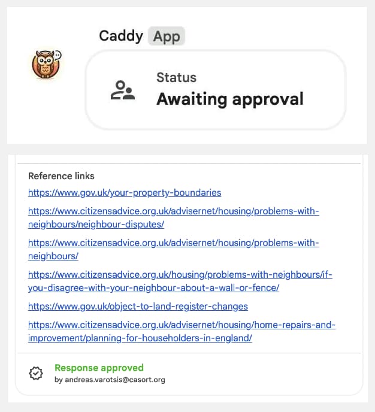
Task: Click the Status label text
Action: (176, 77)
